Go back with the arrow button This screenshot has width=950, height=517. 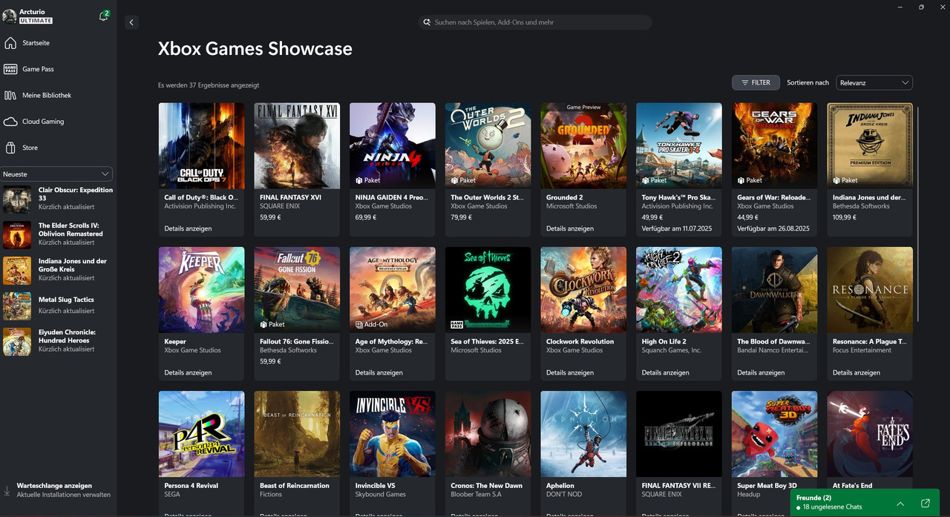(x=131, y=22)
